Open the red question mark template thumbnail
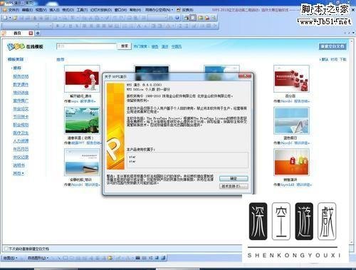Image resolution: width=356 pixels, height=270 pixels. tap(82, 78)
